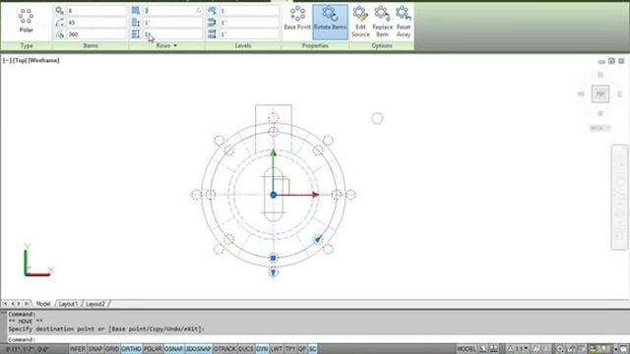Screen dimensions: 630x354
Task: Click the Items count field showing 8
Action: (96, 11)
